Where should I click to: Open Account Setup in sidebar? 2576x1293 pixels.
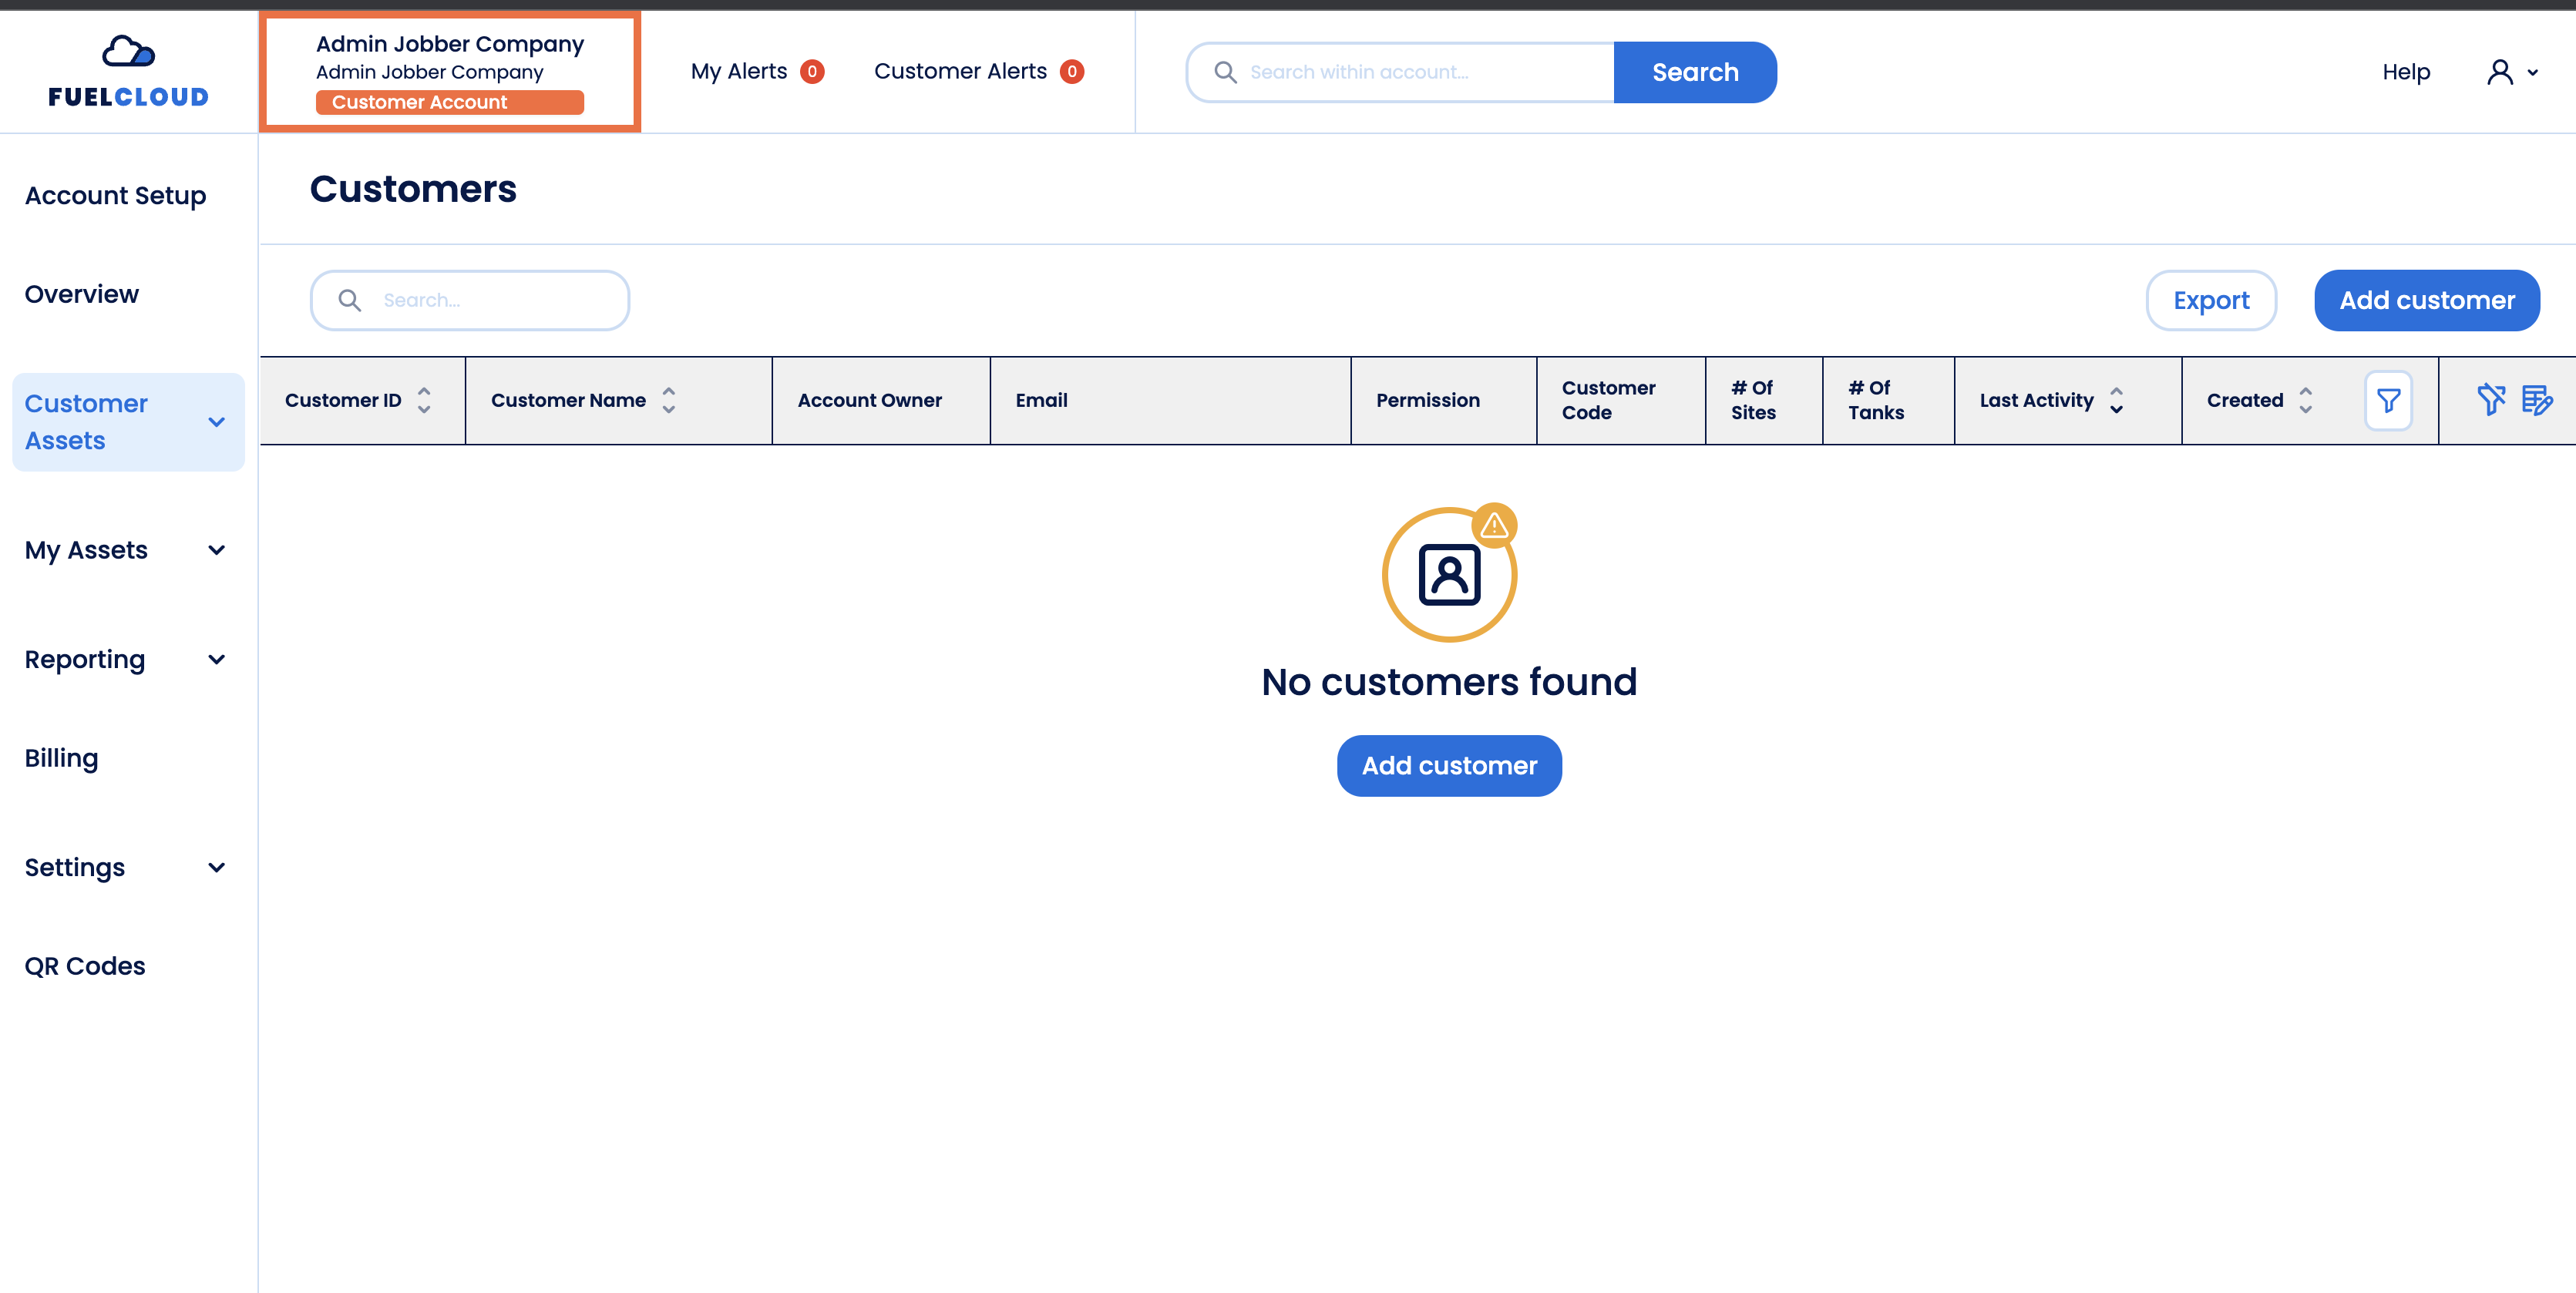click(x=115, y=196)
